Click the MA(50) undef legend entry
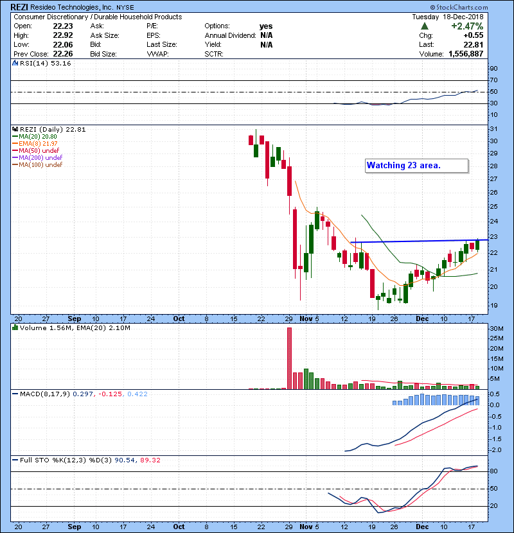 (36, 150)
